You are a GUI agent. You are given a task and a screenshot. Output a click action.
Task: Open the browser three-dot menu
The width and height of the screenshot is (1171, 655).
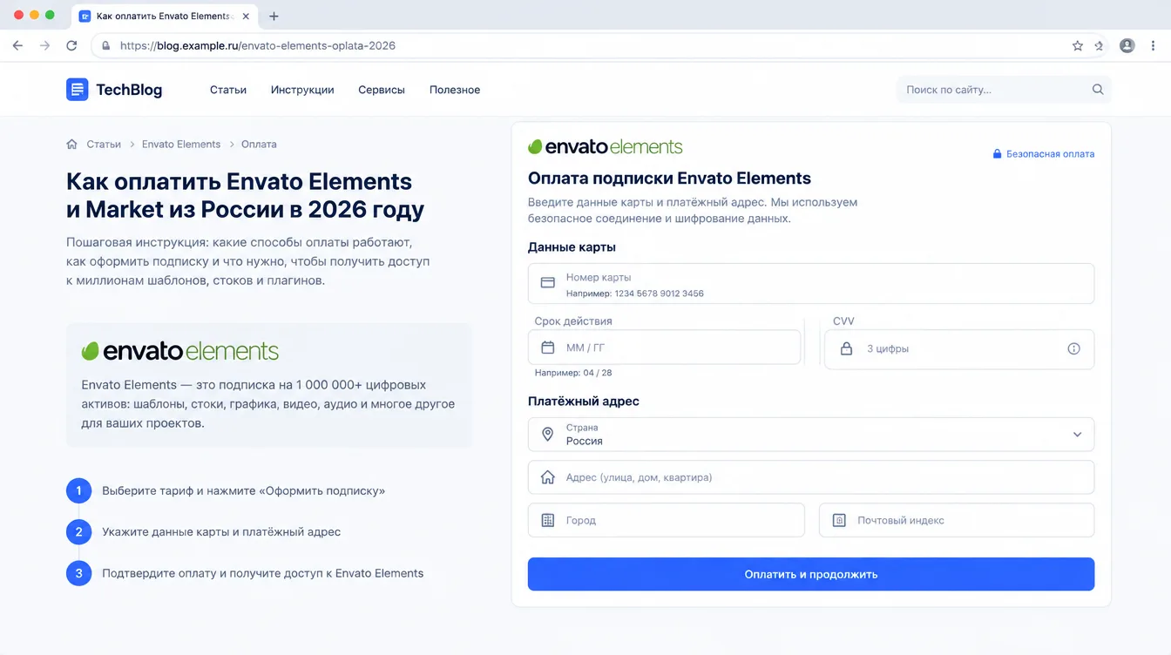pos(1154,45)
